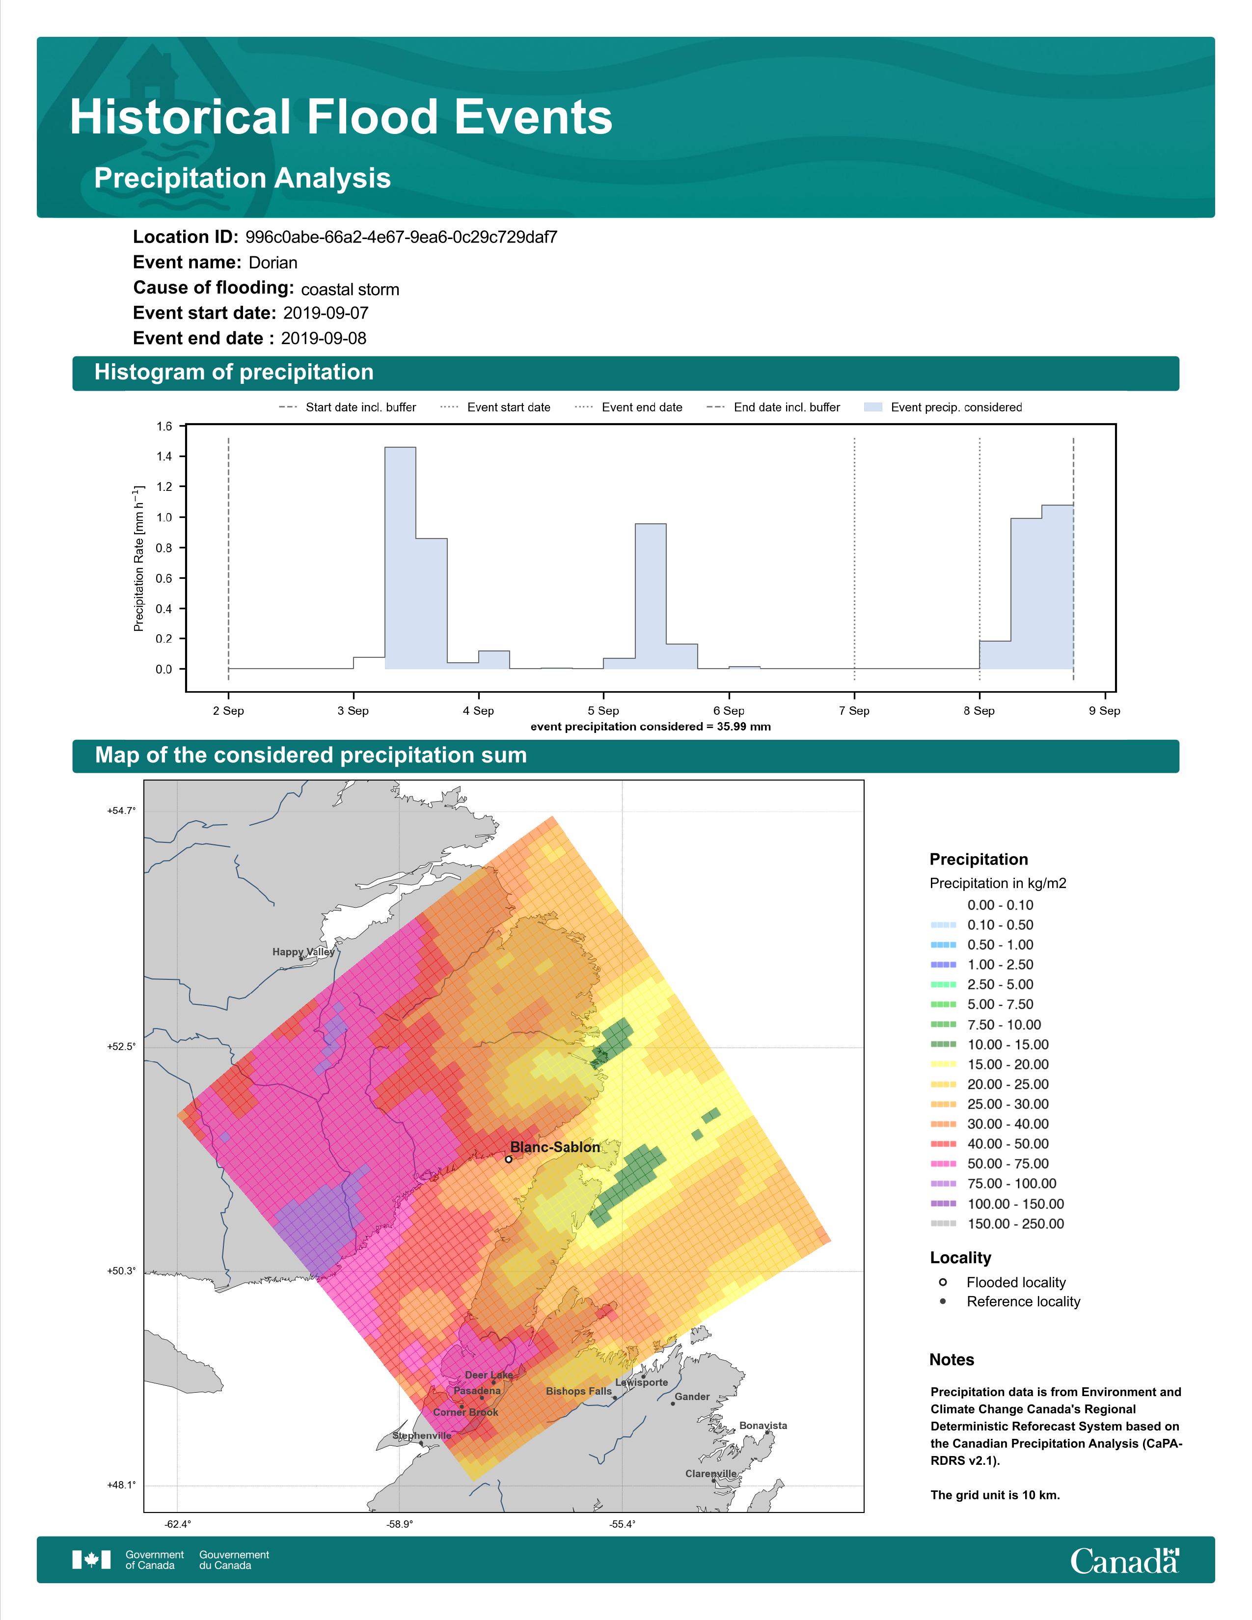The width and height of the screenshot is (1252, 1620).
Task: Click the Map of the considered precipitation sum header
Action: 625,756
